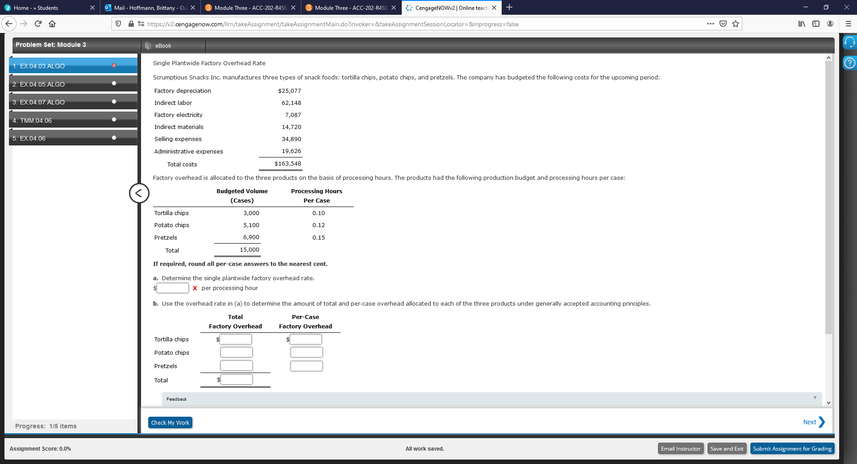Screen dimensions: 857x464
Task: Click the scroll down arrow
Action: tap(828, 402)
